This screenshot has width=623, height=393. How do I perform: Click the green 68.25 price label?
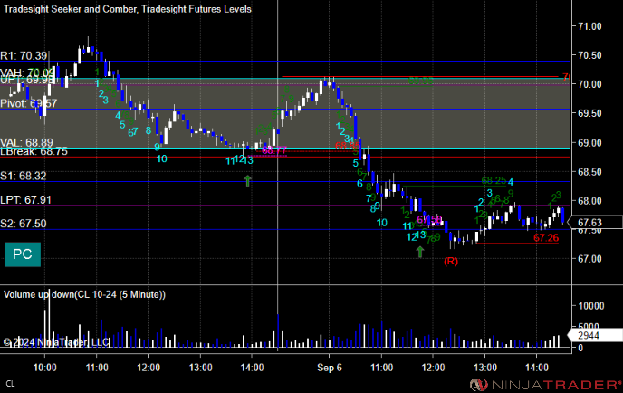(x=494, y=180)
